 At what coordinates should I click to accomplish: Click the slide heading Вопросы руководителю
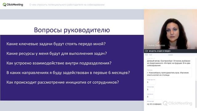tap(72, 30)
